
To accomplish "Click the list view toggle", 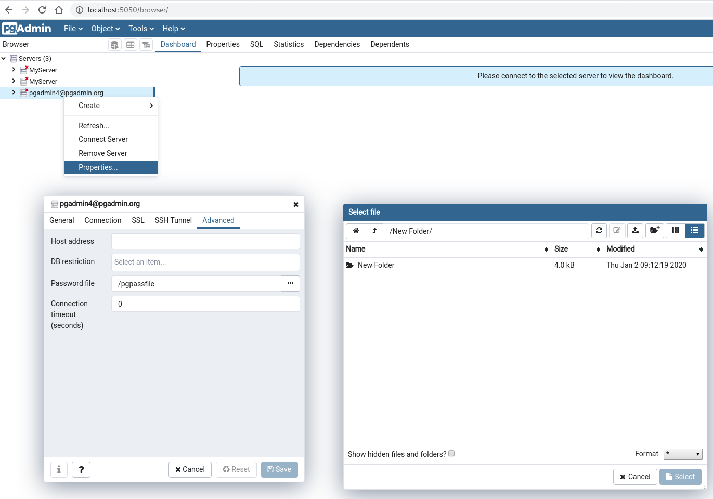I will pos(695,230).
